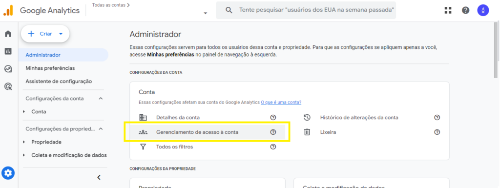Click the Conta card title

[x=146, y=92]
